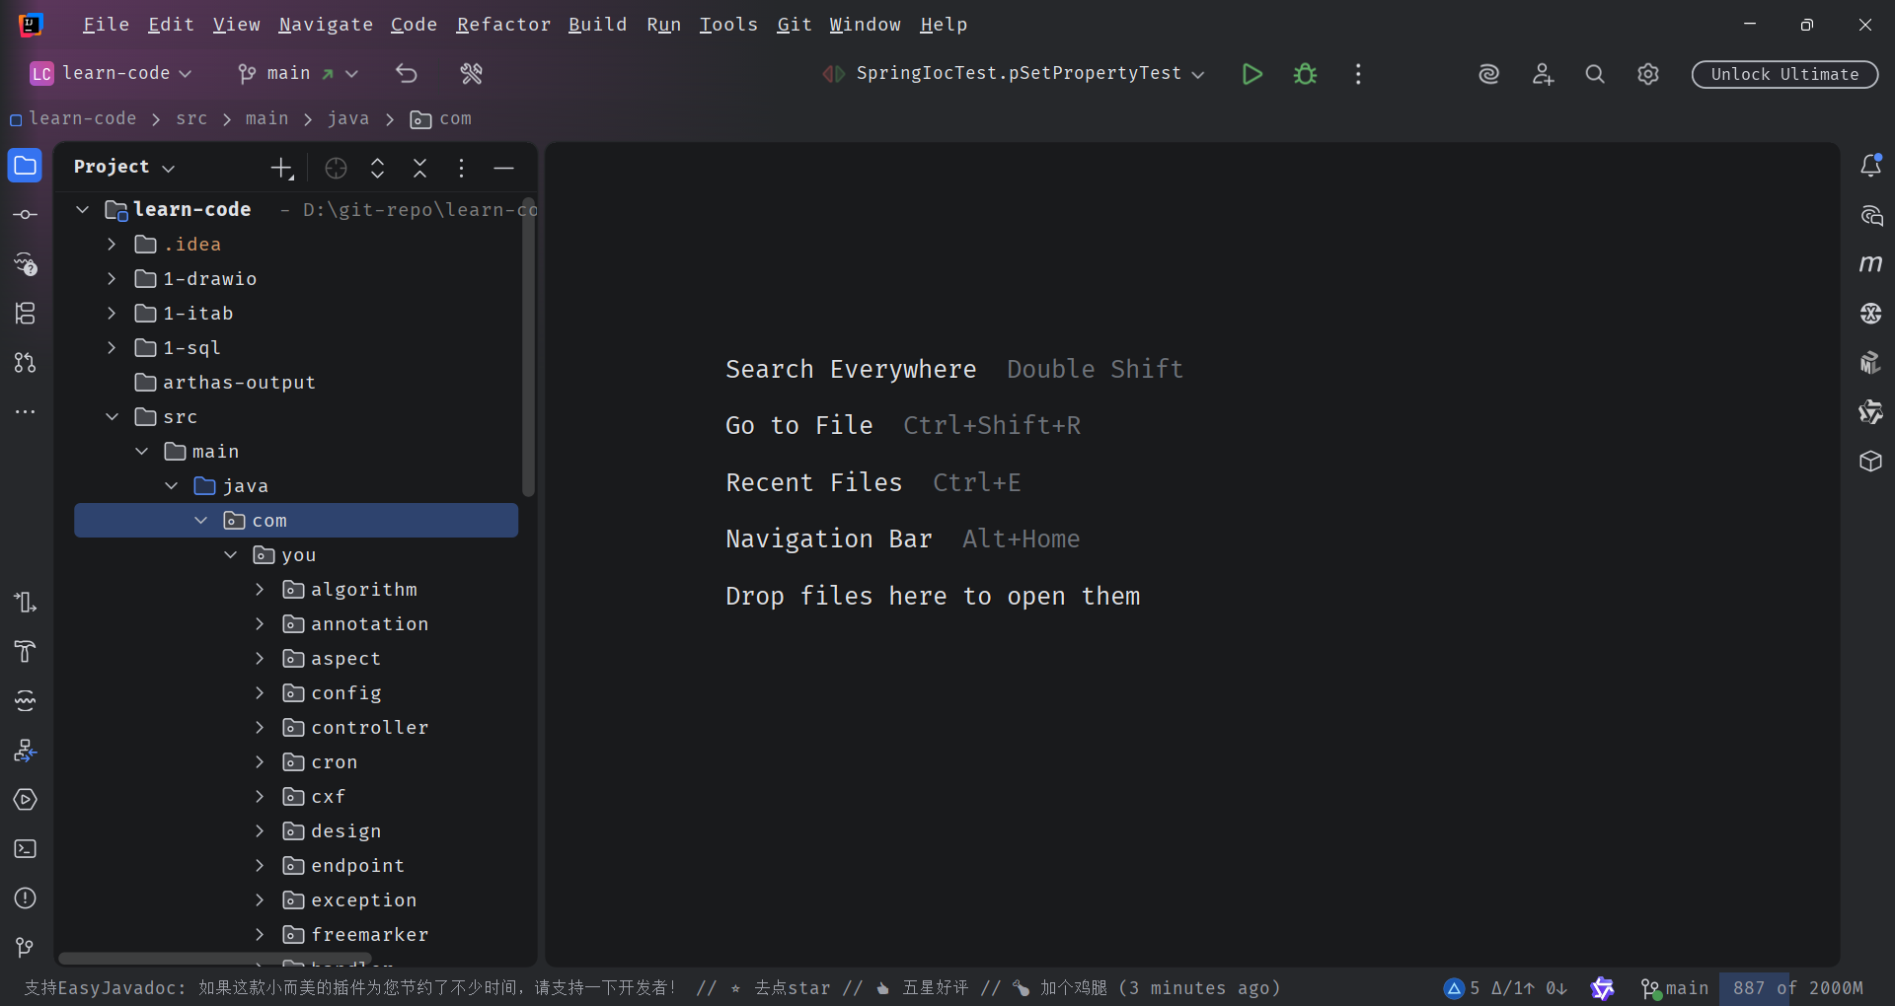
Task: Collapse the src folder
Action: pyautogui.click(x=112, y=417)
